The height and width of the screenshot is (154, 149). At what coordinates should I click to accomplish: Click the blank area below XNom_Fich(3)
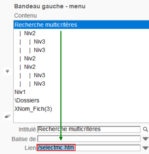point(81,118)
